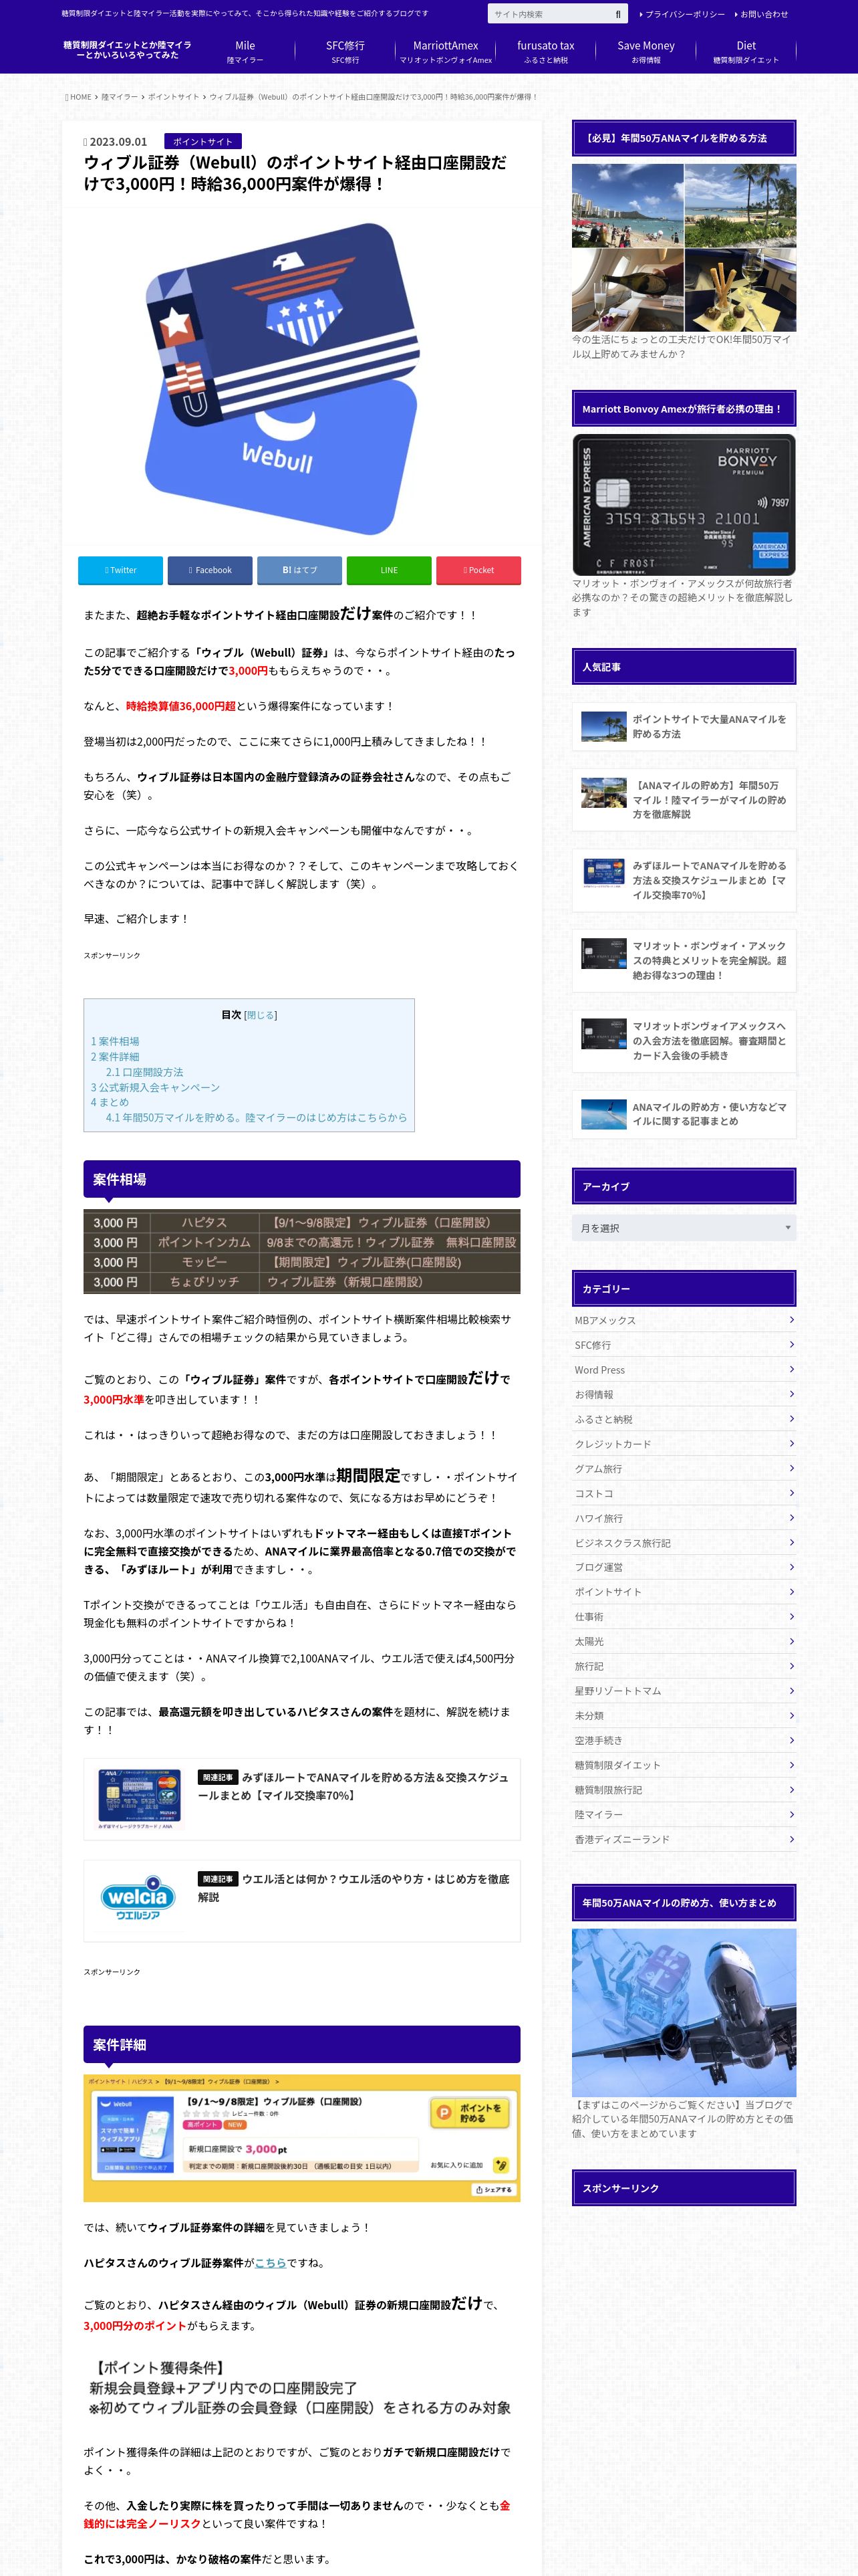Focus the site search field
This screenshot has width=858, height=2576.
click(549, 14)
